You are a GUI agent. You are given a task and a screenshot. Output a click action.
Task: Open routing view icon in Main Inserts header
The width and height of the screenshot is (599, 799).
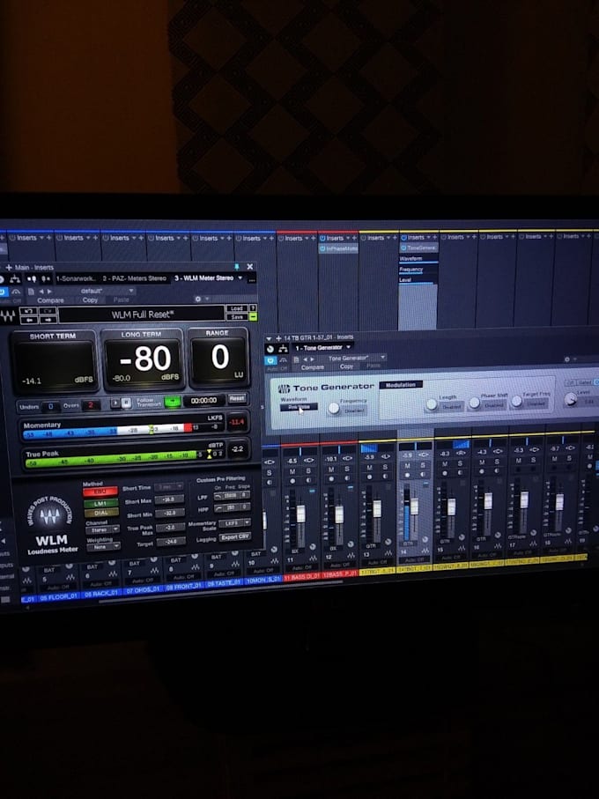point(15,279)
